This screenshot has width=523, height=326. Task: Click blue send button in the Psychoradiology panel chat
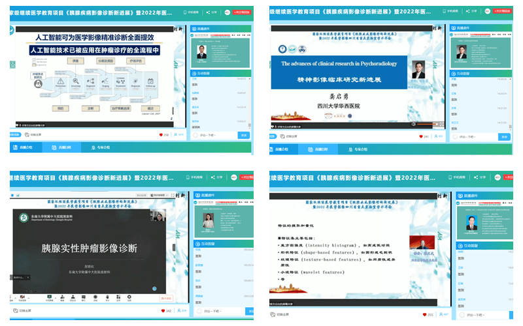pyautogui.click(x=504, y=137)
